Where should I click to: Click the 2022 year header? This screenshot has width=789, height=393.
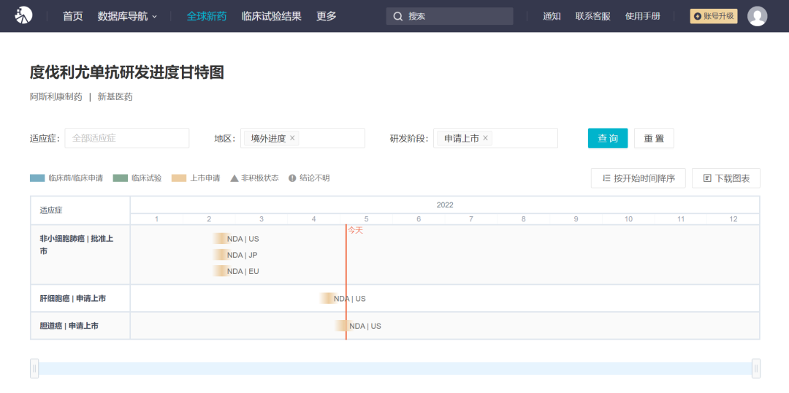(x=445, y=205)
